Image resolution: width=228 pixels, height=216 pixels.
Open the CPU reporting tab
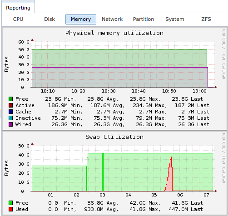(x=18, y=19)
